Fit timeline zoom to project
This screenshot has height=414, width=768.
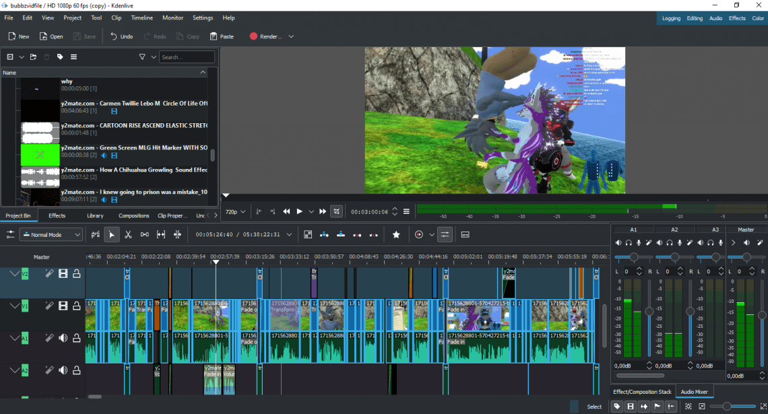click(763, 407)
